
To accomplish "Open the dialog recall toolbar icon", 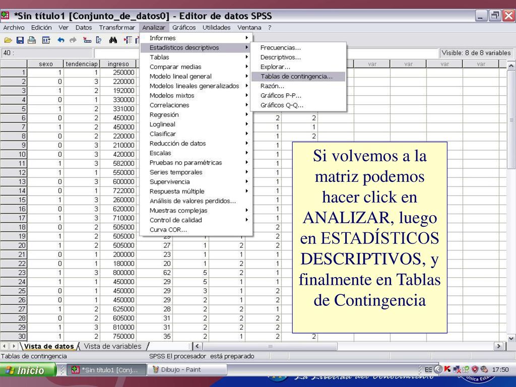I will tap(46, 40).
